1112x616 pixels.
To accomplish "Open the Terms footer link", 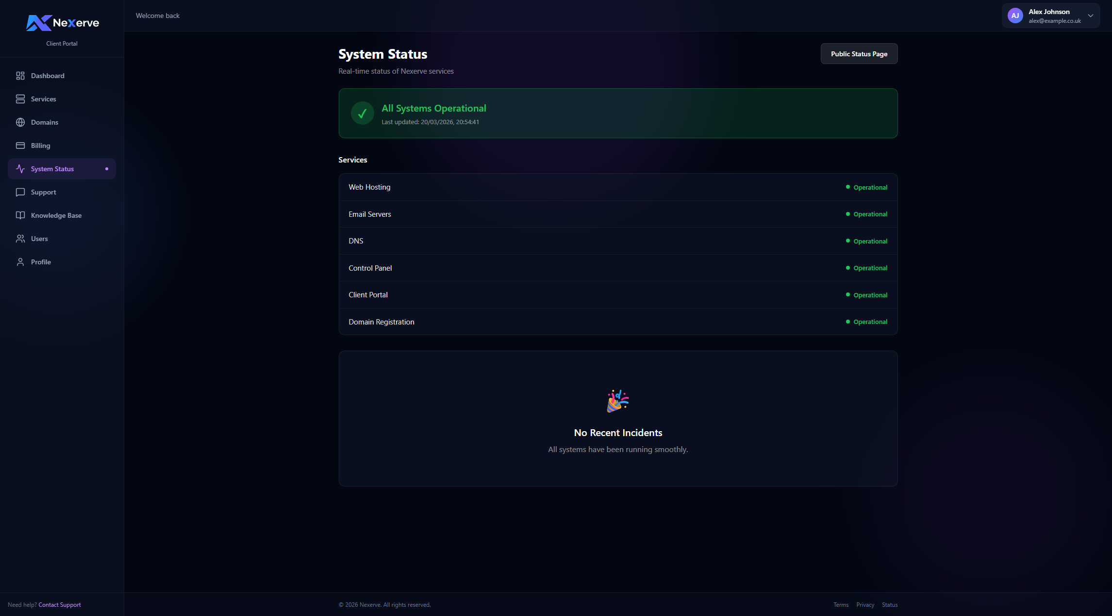I will coord(841,604).
